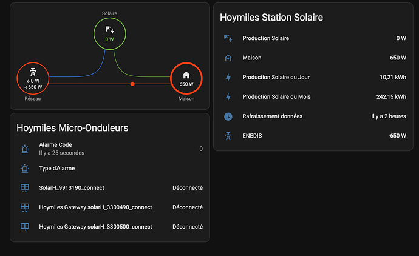Click the house icon beside Maison row
Viewport: 419px width, 256px height.
point(228,58)
